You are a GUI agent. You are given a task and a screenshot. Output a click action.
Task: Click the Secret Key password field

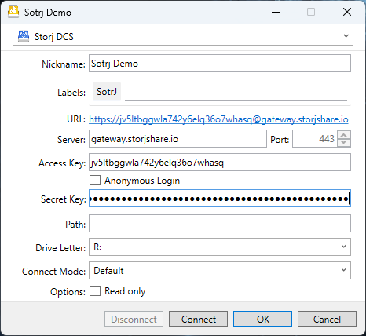[220, 199]
